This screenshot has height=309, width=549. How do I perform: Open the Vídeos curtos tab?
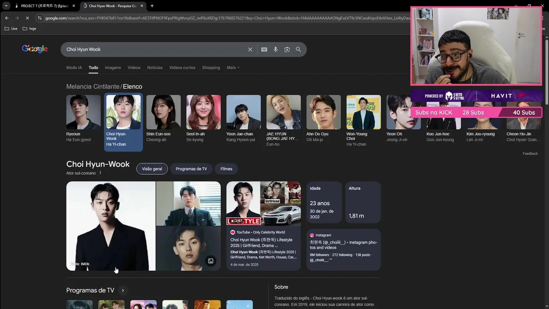[182, 67]
